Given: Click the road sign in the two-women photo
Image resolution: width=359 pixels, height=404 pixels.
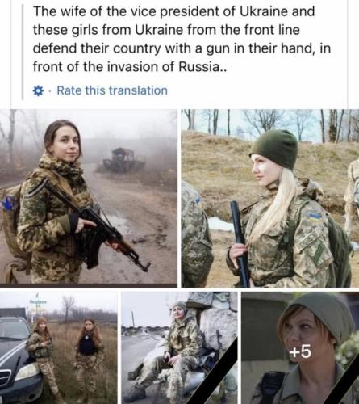Looking at the screenshot, I should 38,301.
